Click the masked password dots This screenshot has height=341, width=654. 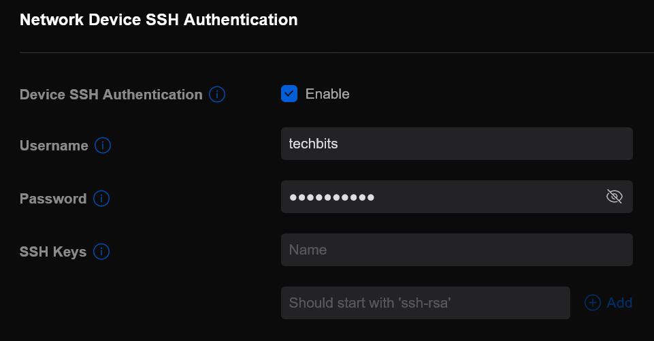pos(331,197)
